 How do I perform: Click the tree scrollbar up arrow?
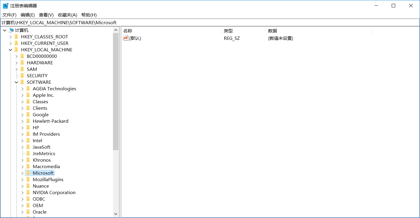pyautogui.click(x=116, y=30)
